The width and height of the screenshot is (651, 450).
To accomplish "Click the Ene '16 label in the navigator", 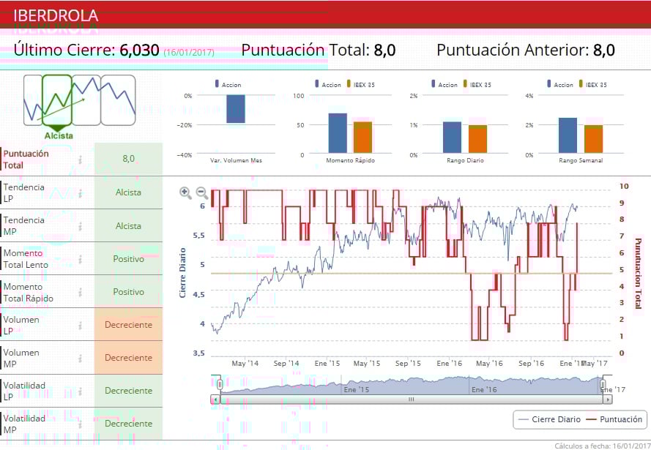I will coord(484,389).
